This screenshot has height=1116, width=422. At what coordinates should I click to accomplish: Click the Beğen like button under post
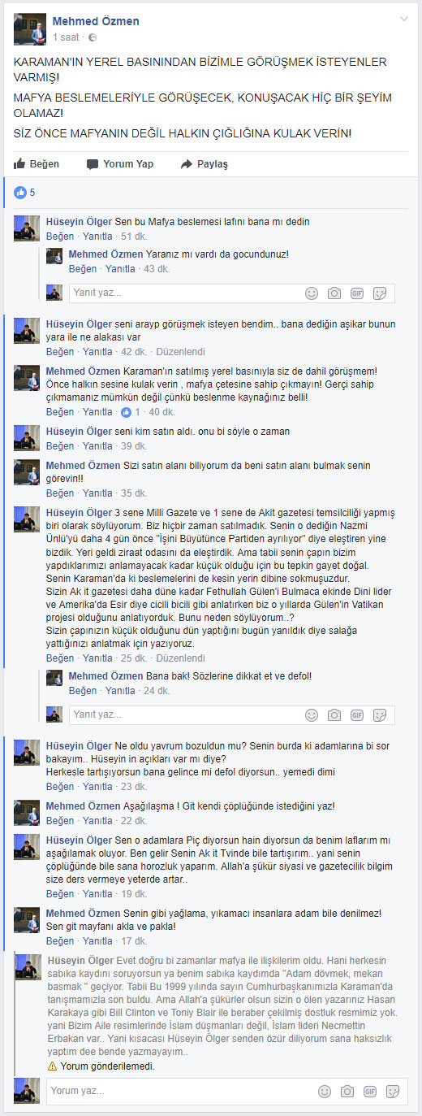pyautogui.click(x=37, y=164)
